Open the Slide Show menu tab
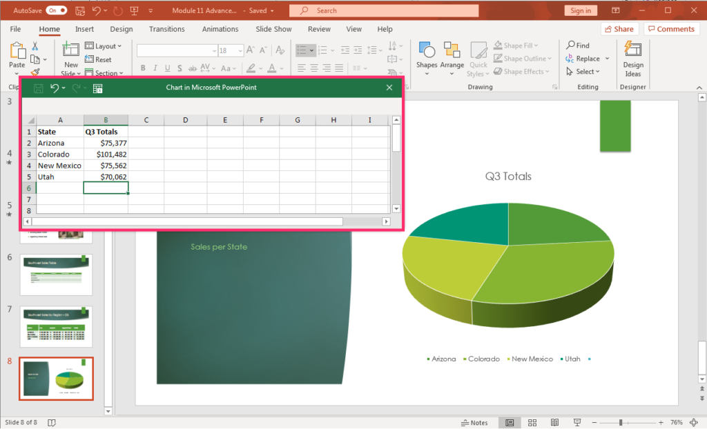 click(273, 29)
